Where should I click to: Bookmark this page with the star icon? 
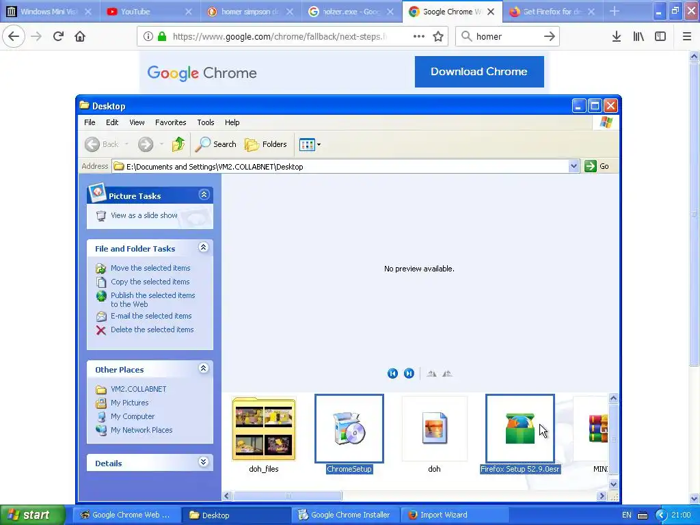[438, 36]
